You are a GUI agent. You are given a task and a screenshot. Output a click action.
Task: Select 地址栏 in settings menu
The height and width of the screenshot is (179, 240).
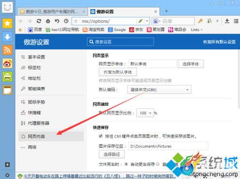51,78
